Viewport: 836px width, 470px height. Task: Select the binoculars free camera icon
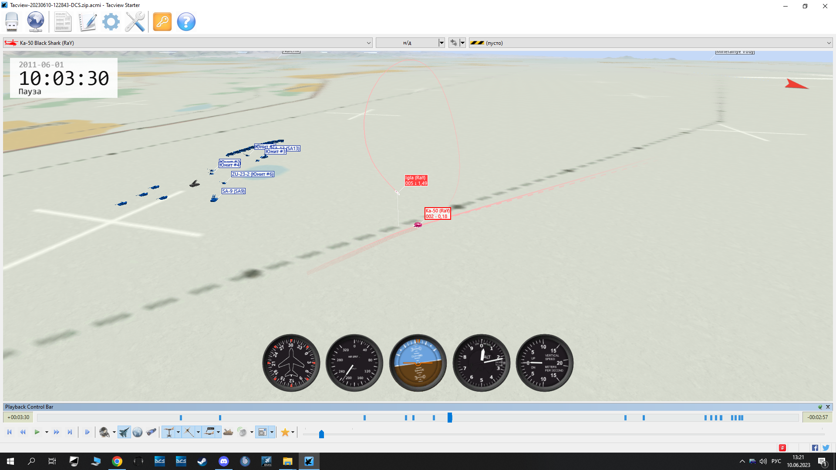[x=151, y=432]
